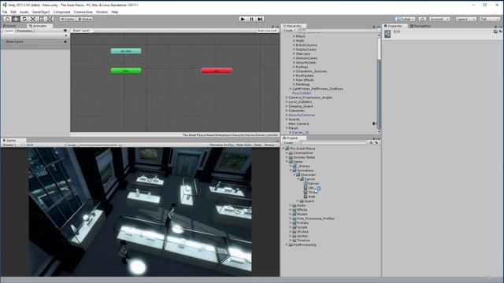
Task: Click the Project search field
Action: [332, 142]
